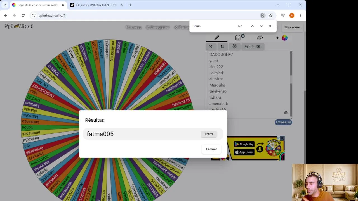Click the fatma005 result text

(100, 134)
